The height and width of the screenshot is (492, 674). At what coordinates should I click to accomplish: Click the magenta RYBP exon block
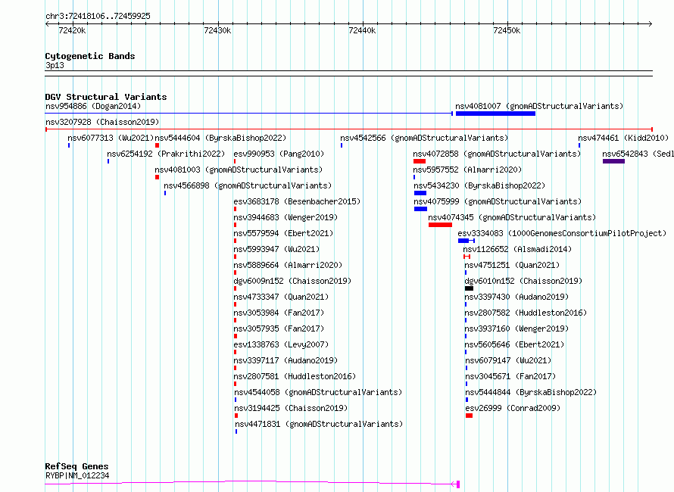tap(458, 484)
